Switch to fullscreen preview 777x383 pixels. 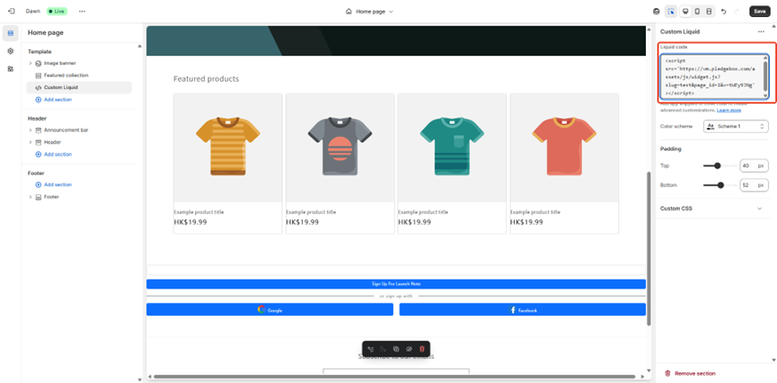pyautogui.click(x=709, y=12)
